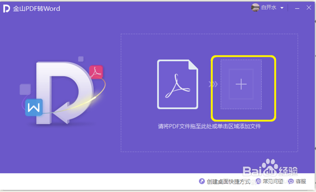The width and height of the screenshot is (316, 192).
Task: Click the 常见问题 question mark icon
Action: [x=258, y=181]
